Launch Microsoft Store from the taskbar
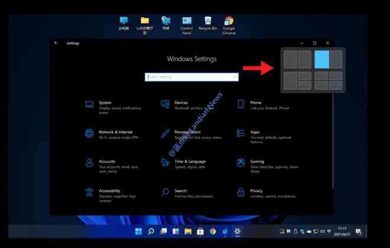The width and height of the screenshot is (390, 248). pyautogui.click(x=200, y=231)
